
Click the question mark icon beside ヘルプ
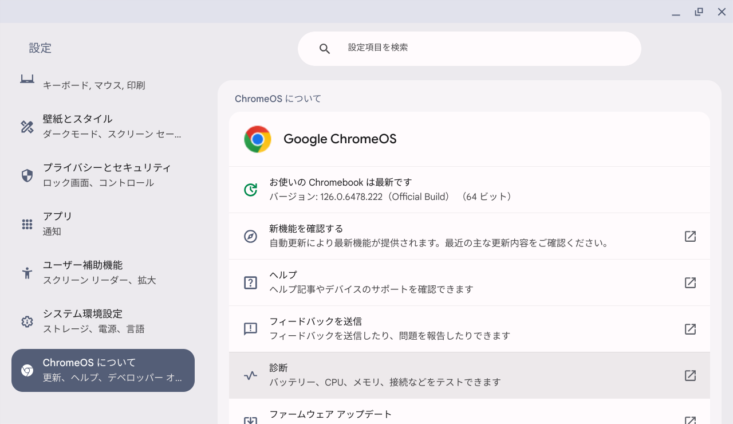[250, 282]
